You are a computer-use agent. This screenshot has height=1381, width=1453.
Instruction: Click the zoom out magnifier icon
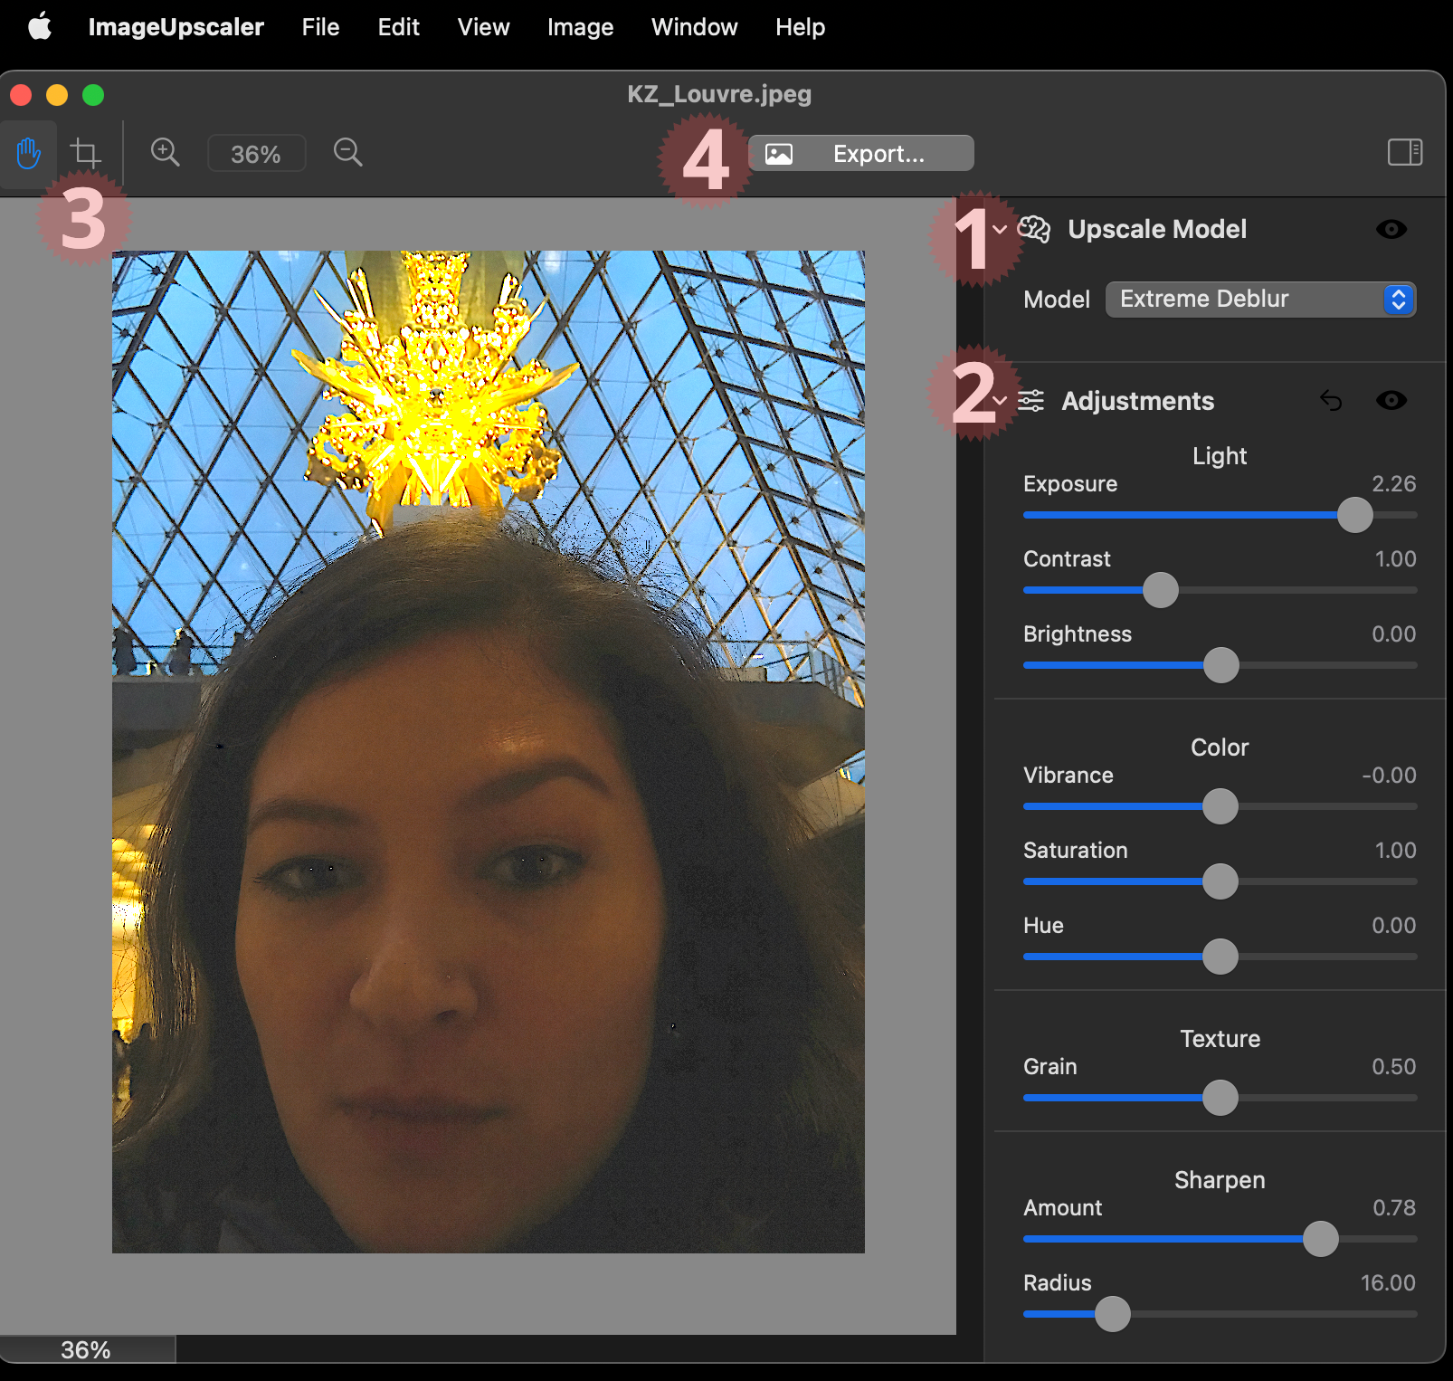[347, 152]
